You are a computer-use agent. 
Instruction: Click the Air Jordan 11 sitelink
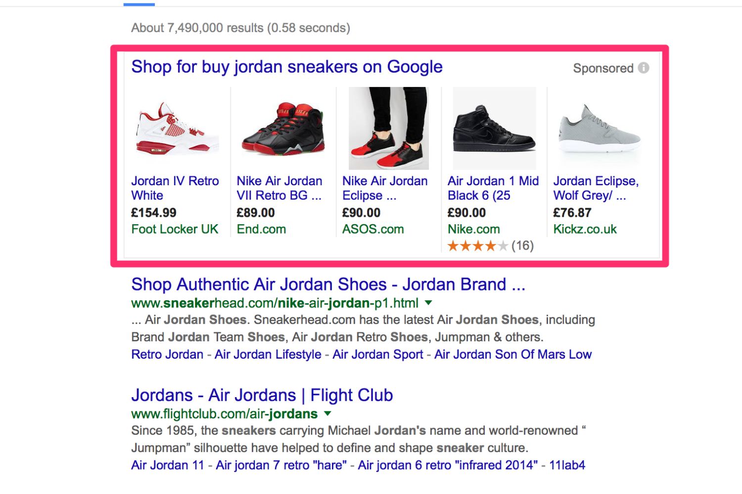point(167,465)
